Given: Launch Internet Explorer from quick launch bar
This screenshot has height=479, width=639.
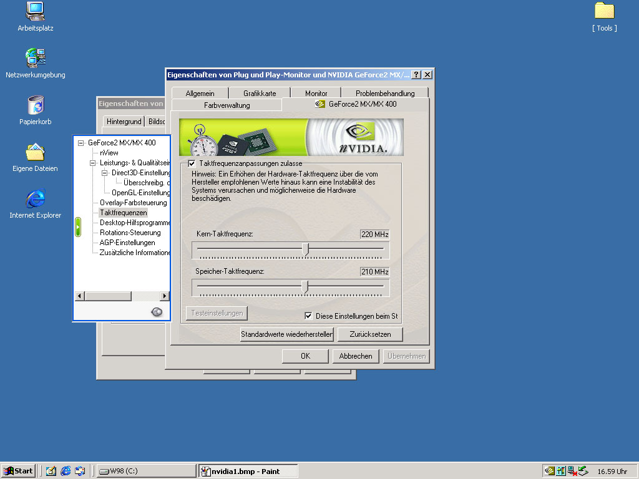Looking at the screenshot, I should [x=66, y=471].
